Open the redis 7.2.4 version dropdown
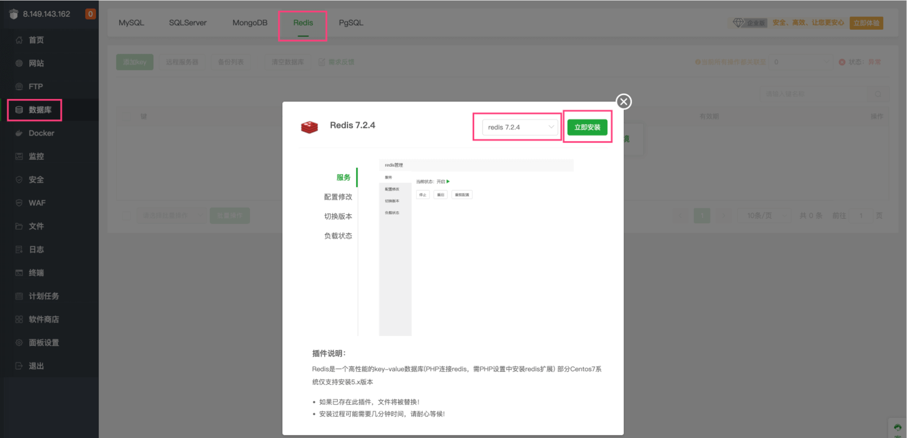 click(x=519, y=127)
